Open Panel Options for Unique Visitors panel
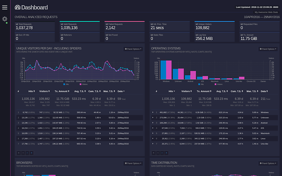The image size is (282, 176). click(x=133, y=49)
